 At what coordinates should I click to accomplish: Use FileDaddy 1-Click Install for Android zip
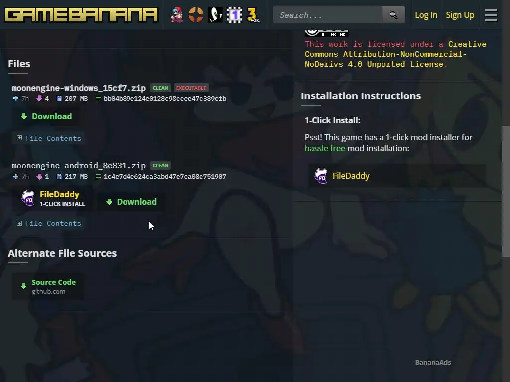click(53, 198)
